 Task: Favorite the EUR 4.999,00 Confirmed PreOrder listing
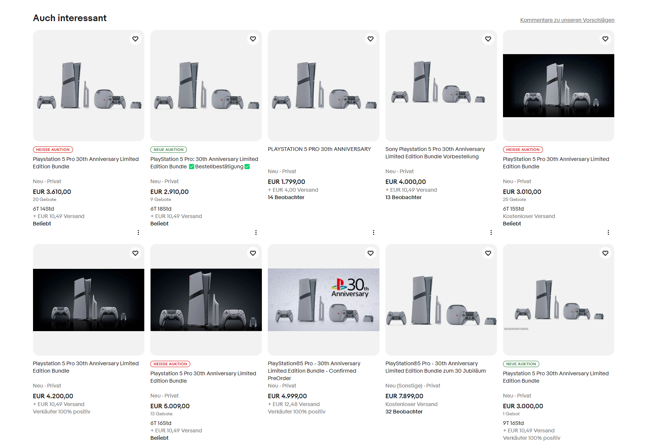tap(371, 253)
